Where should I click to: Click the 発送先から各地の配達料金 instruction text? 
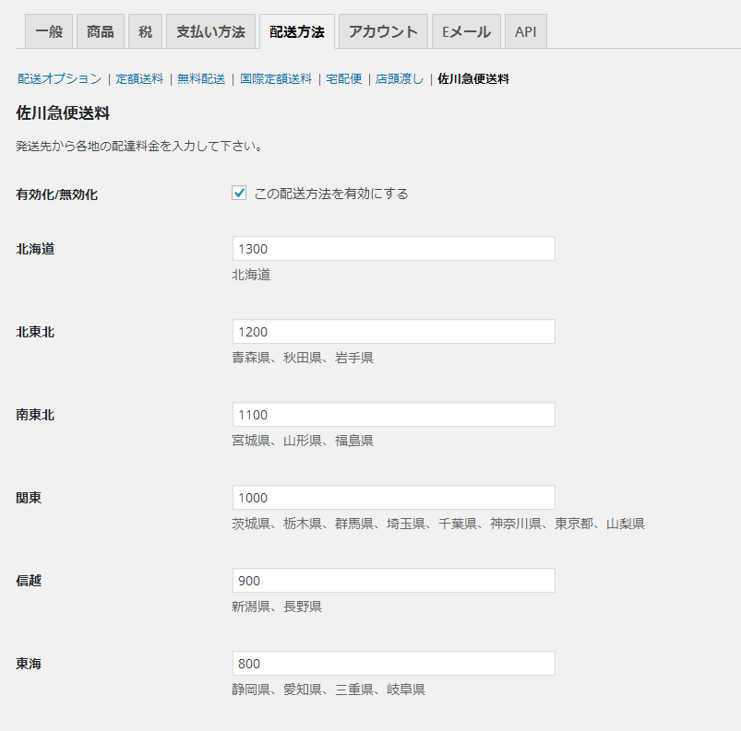click(x=139, y=147)
